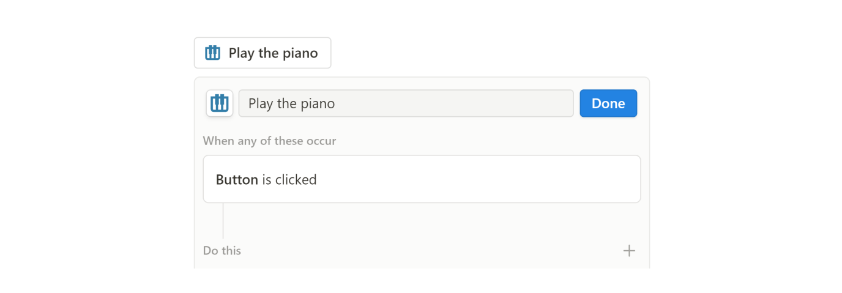Click the "is clicked" text in the trigger
Image resolution: width=842 pixels, height=293 pixels.
(x=289, y=180)
